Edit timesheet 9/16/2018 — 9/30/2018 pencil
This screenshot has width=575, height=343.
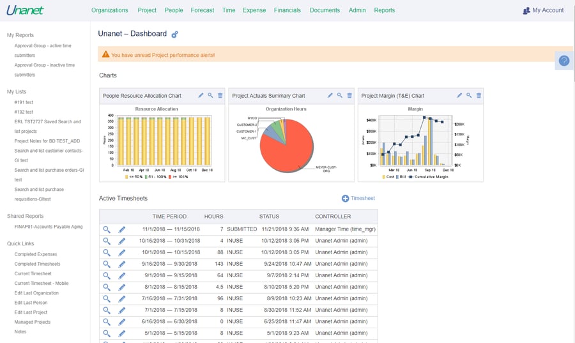pos(122,264)
